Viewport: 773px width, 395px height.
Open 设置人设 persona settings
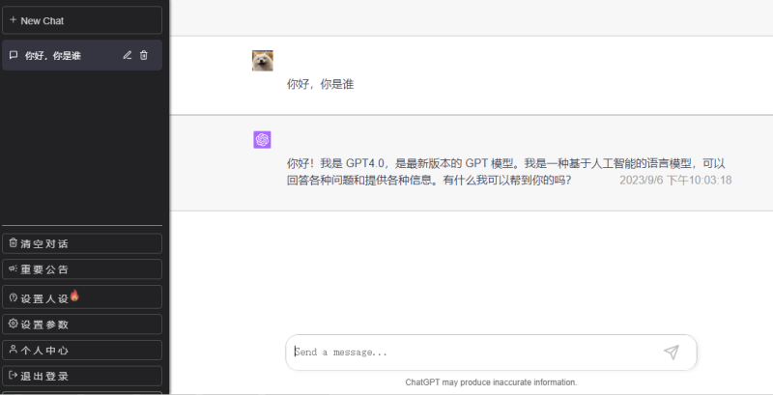click(81, 297)
